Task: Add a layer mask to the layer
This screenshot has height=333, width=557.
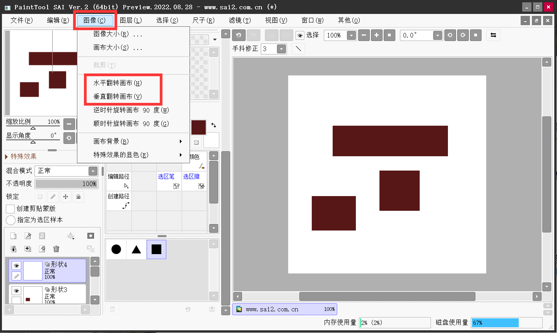Action: [91, 236]
